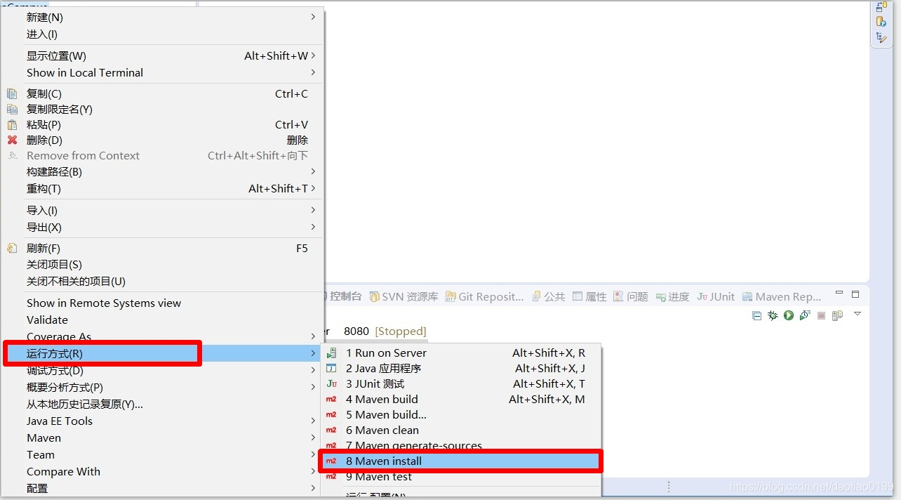Maximize the bottom view panel

(x=855, y=294)
